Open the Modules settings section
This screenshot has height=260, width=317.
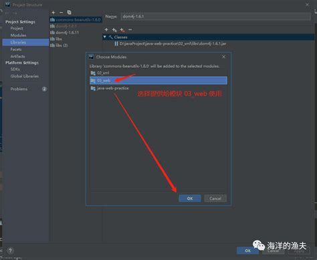[18, 36]
